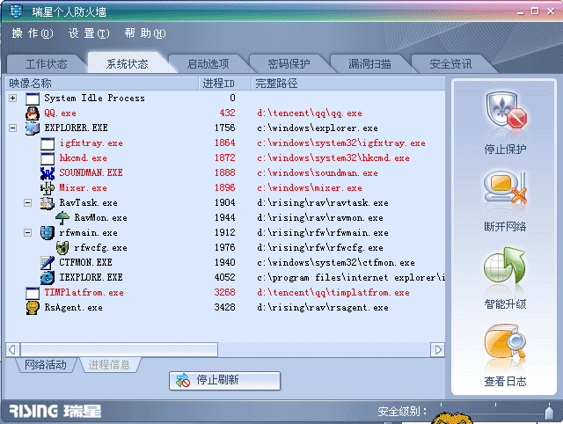Screen dimensions: 563x424
Task: Open the 帮助(H) menu
Action: pyautogui.click(x=145, y=33)
